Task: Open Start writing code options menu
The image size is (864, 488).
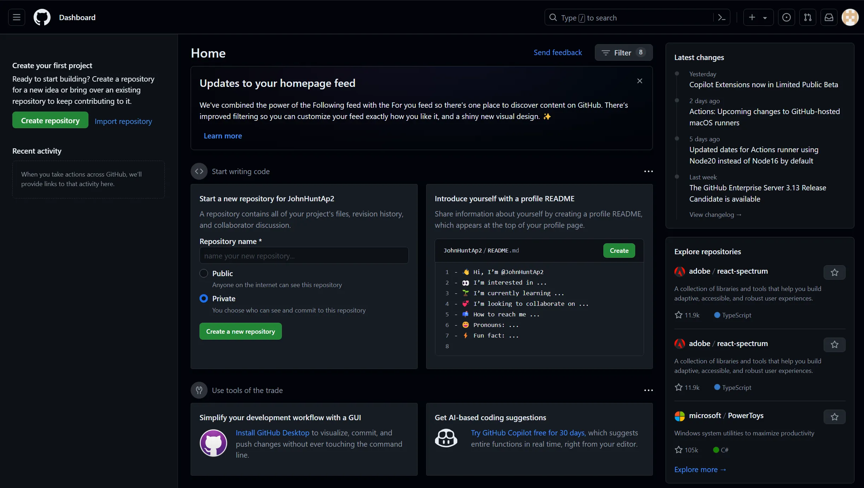Action: pos(648,171)
